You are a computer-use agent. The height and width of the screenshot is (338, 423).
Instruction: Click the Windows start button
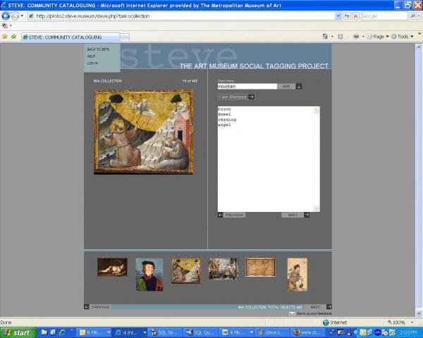18,332
